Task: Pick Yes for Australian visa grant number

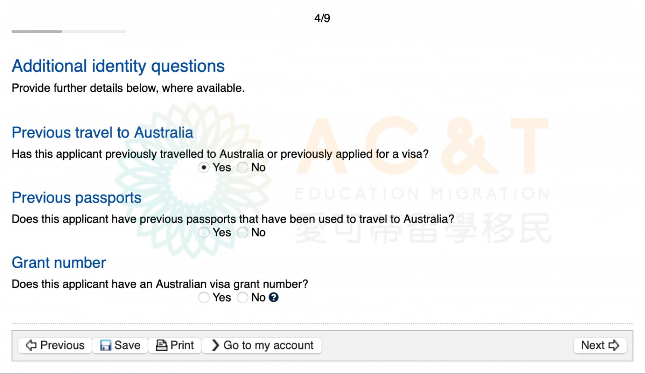Action: coord(204,297)
